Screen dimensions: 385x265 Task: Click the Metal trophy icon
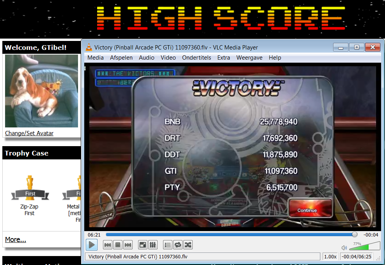[x=72, y=188]
